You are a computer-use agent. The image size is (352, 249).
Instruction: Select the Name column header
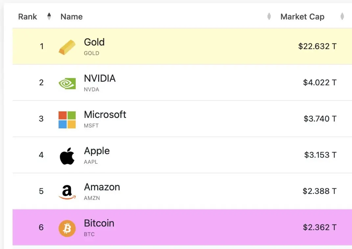tap(72, 17)
